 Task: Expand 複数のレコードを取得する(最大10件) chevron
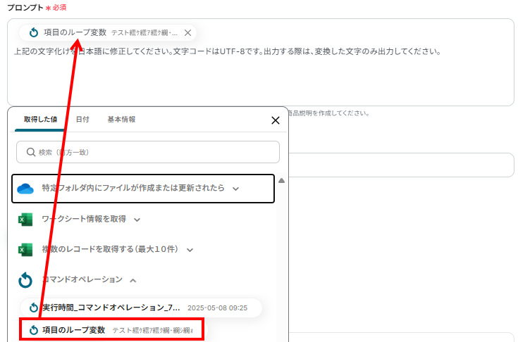190,250
